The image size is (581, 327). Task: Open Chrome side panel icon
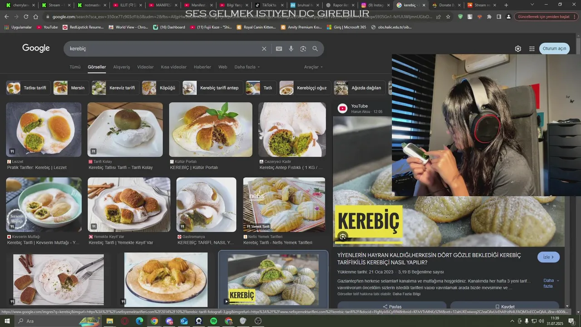coord(499,16)
